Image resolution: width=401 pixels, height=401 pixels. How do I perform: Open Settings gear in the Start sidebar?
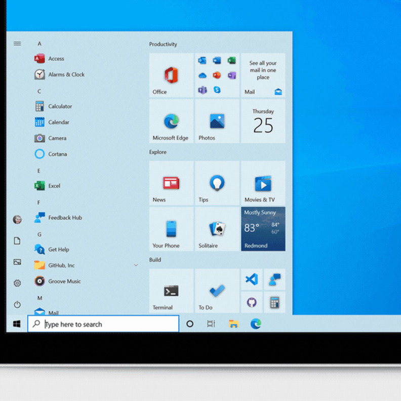17,283
